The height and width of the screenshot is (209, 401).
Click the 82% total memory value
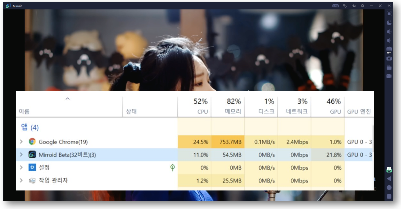[234, 101]
